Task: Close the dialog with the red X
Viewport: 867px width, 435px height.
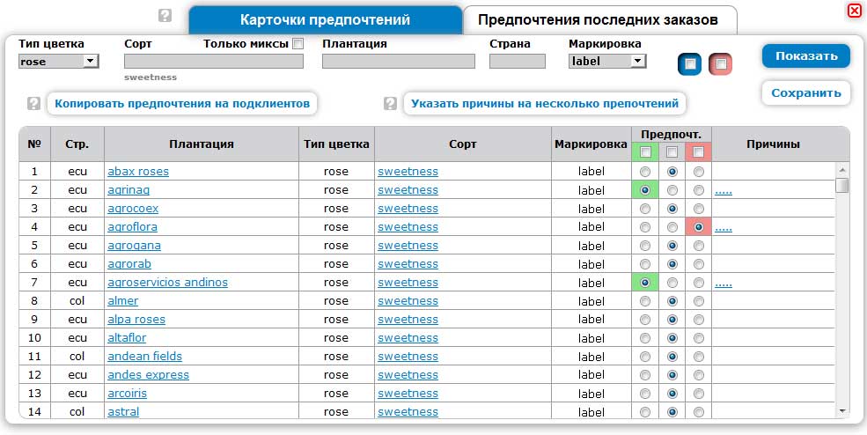Action: [x=854, y=11]
